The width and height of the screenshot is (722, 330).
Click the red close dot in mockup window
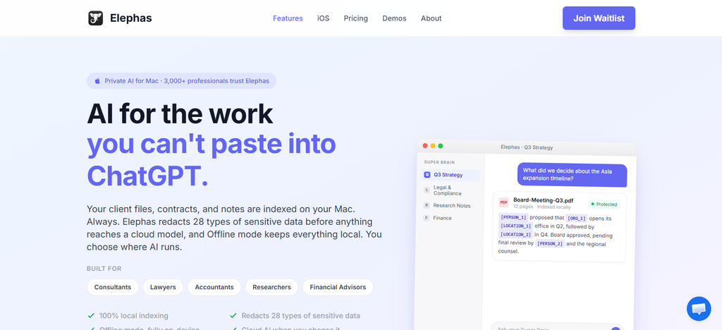point(425,145)
